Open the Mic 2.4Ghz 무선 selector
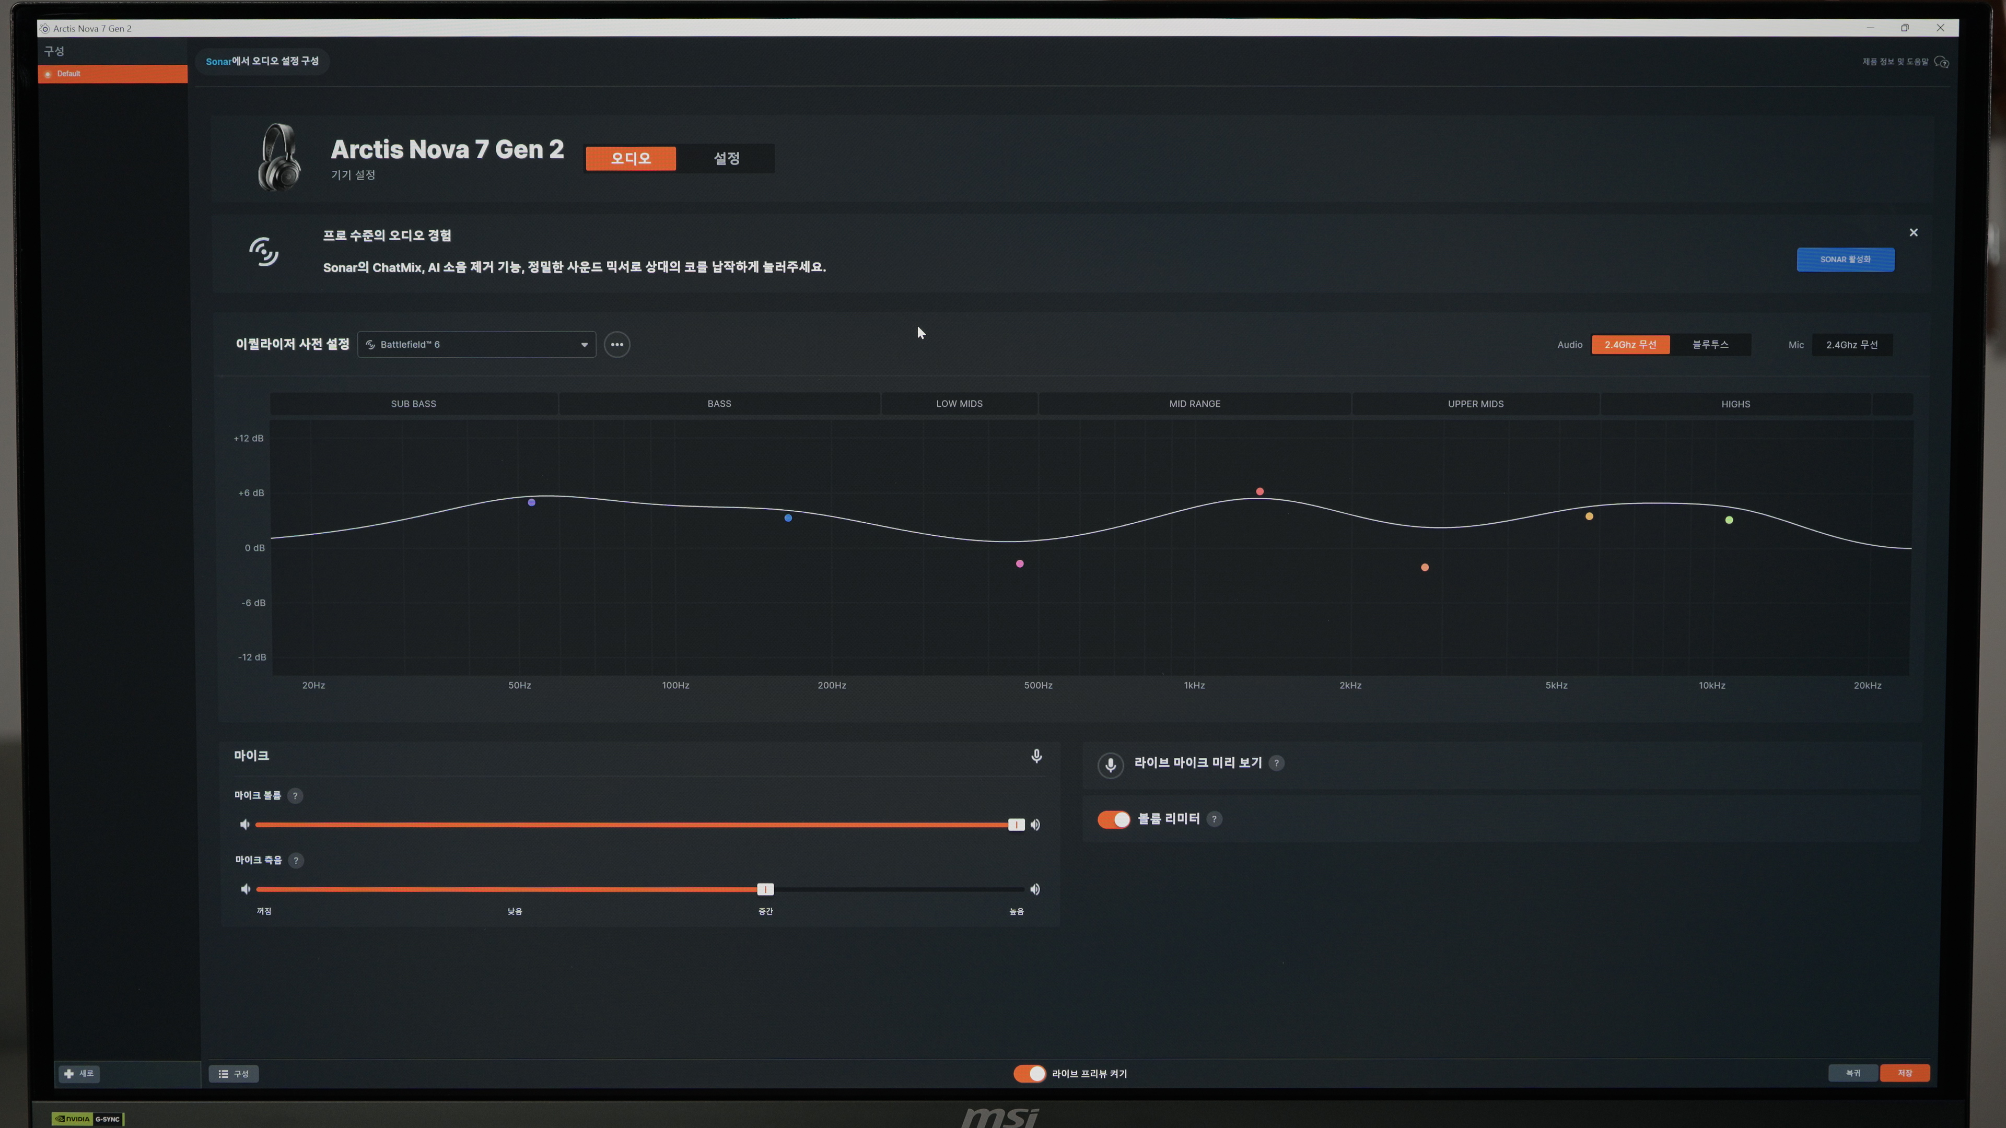 [1852, 345]
